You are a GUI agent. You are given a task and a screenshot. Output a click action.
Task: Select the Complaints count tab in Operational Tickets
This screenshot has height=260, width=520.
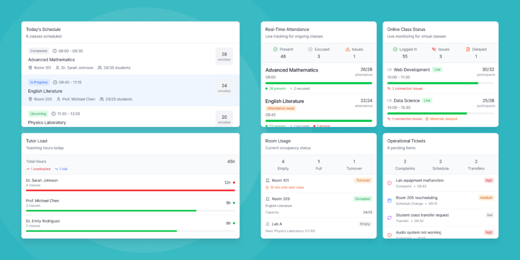pos(405,165)
